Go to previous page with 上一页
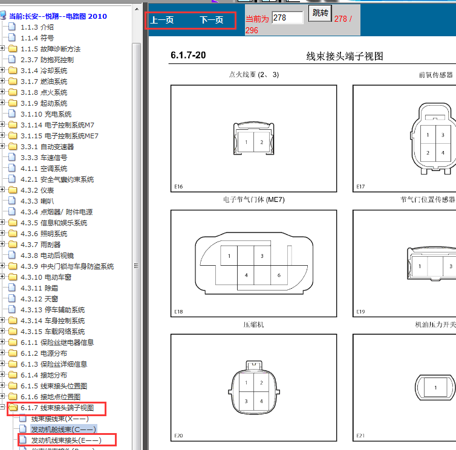 [161, 20]
